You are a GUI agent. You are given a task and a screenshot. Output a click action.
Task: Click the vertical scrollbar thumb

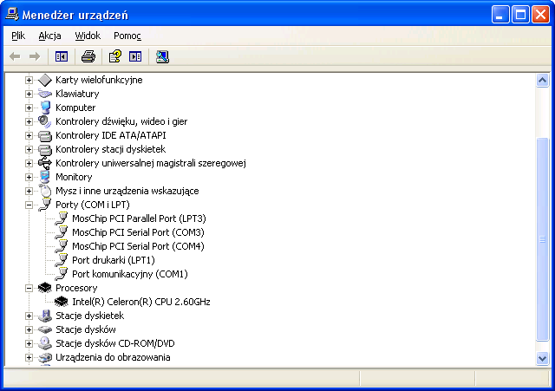click(x=542, y=239)
